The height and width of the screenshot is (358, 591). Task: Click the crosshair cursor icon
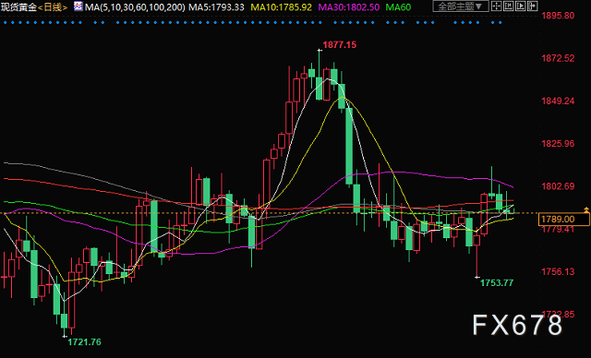click(497, 6)
